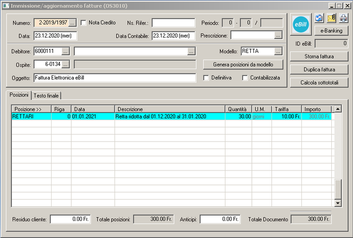Open the Modello RETTA selector
This screenshot has height=238, width=353.
pos(279,52)
